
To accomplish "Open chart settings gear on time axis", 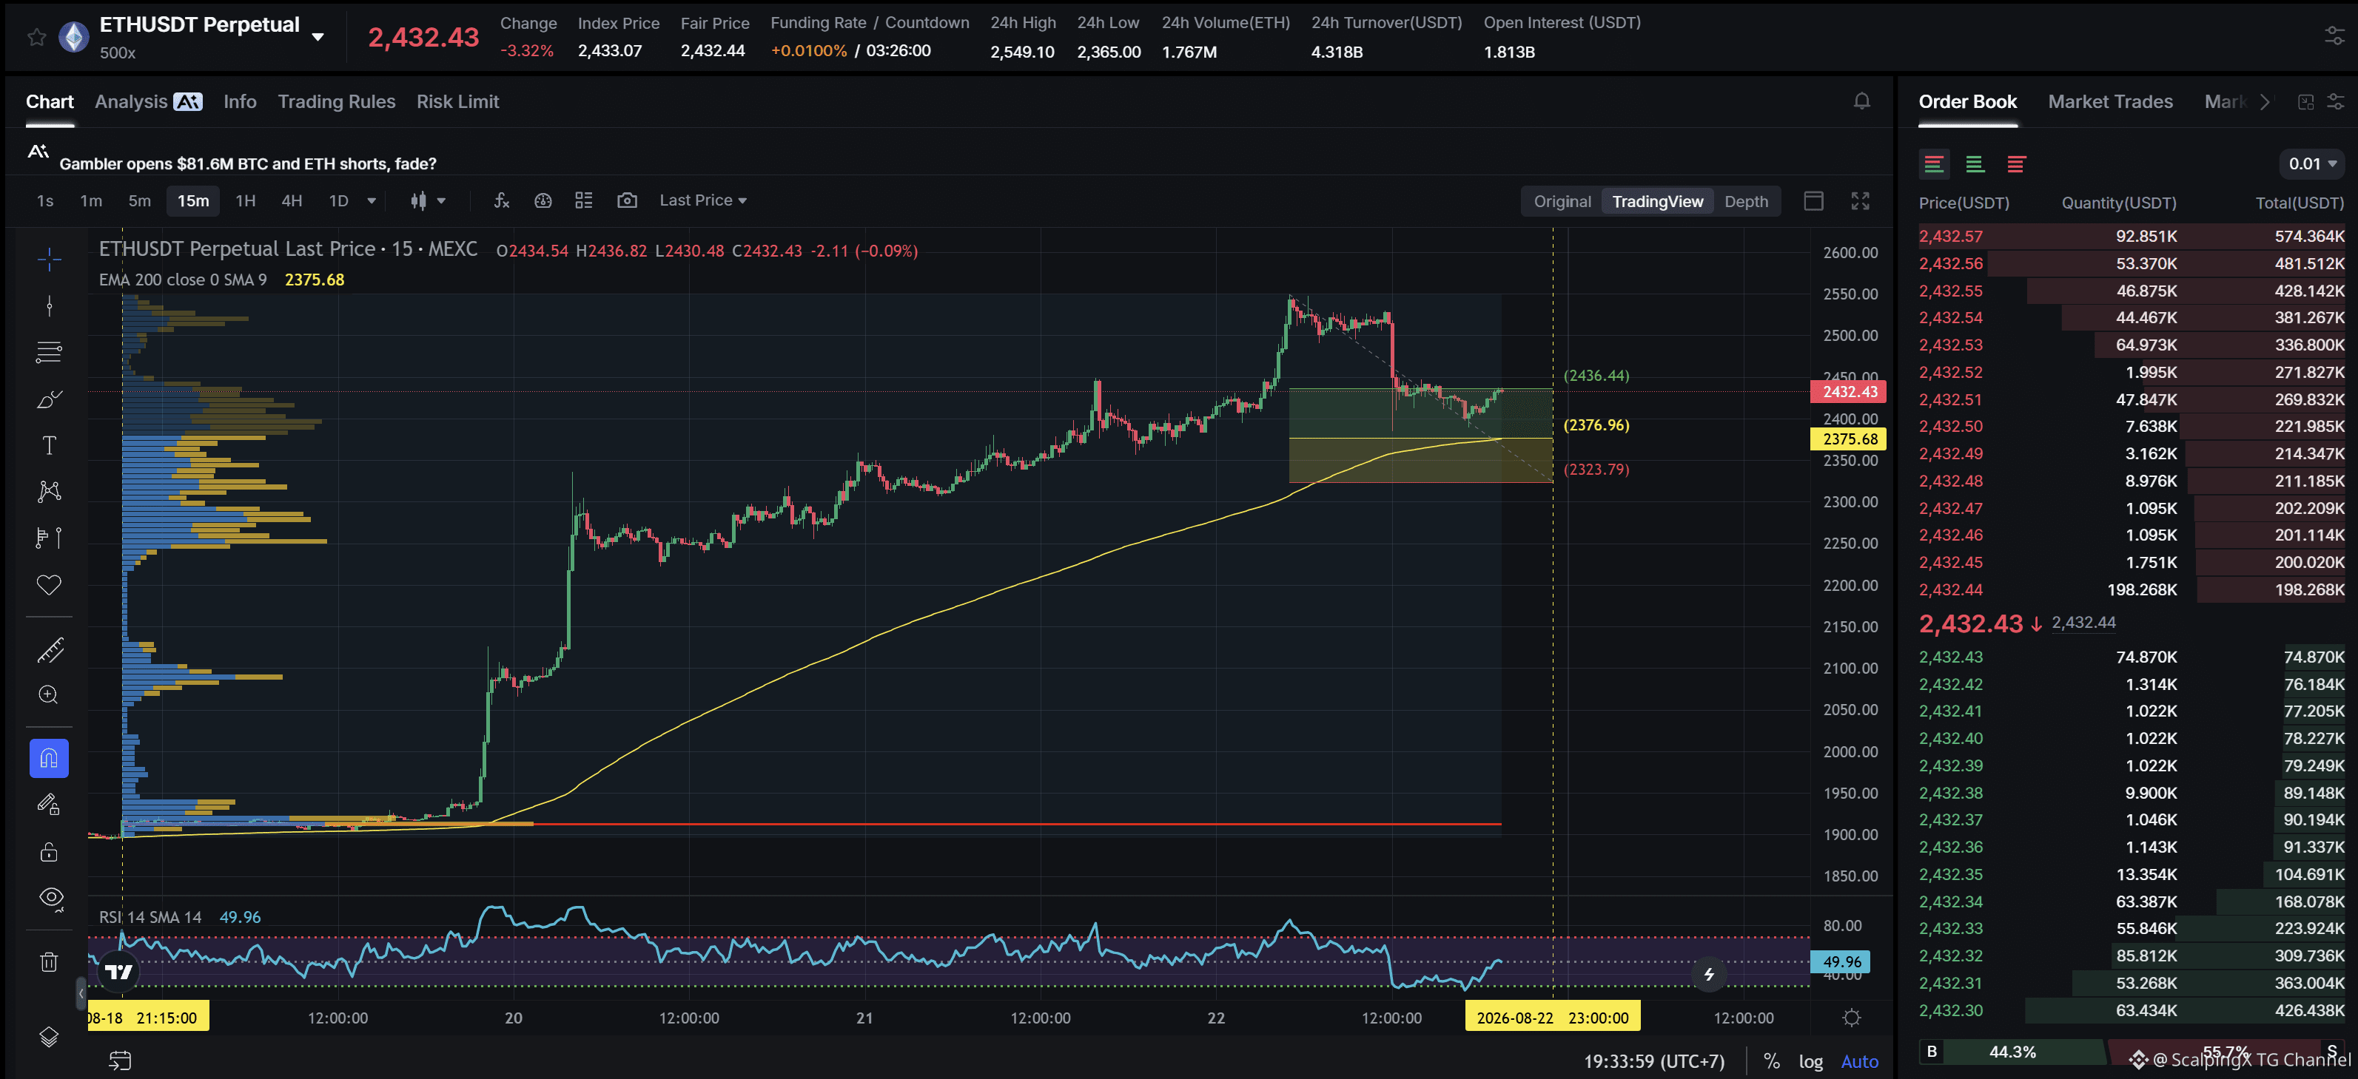I will coord(1851,1018).
